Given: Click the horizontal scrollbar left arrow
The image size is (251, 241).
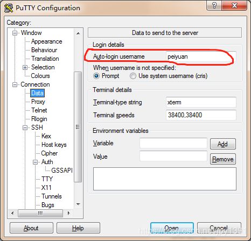Looking at the screenshot, I should pyautogui.click(x=12, y=213).
